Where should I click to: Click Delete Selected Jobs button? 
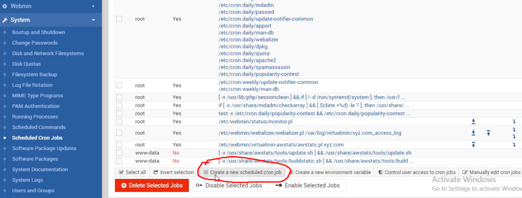point(152,185)
